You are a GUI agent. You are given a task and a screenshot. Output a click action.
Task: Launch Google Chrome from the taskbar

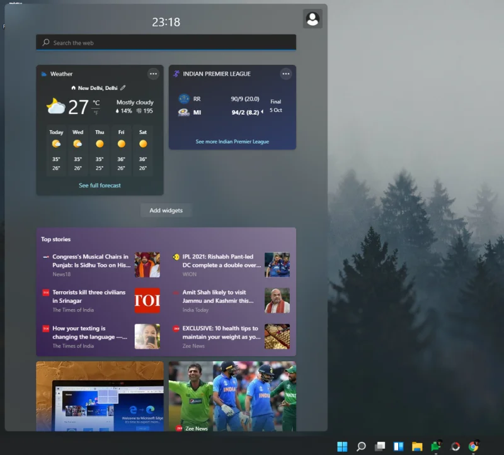pos(473,446)
